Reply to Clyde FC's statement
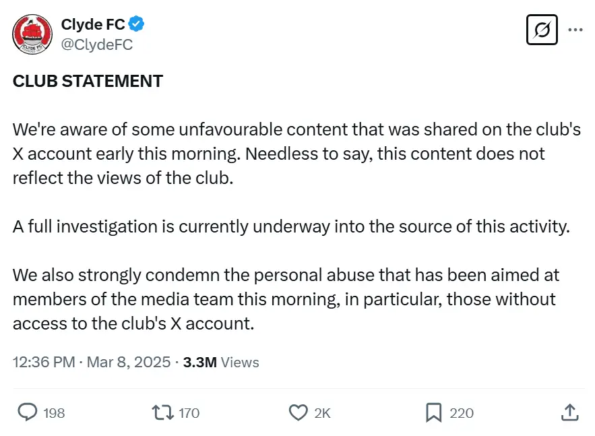 (27, 412)
